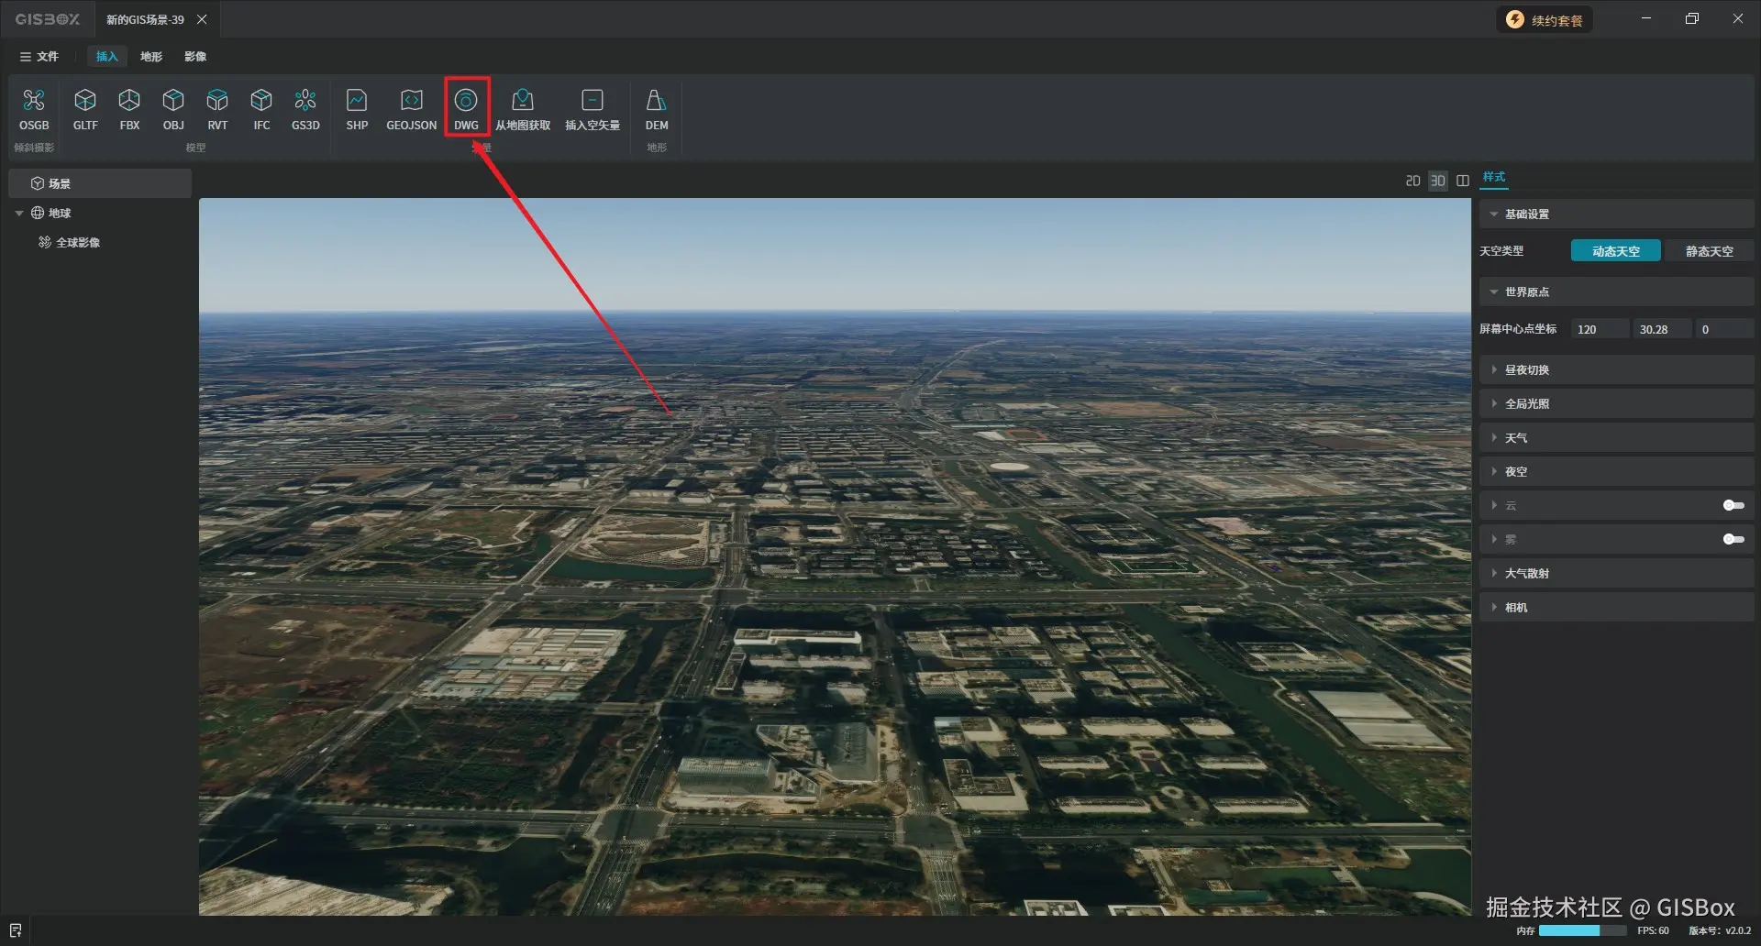Select the 新的GIS场景-39 scene tab
Screen dimensions: 1761x946
(145, 19)
